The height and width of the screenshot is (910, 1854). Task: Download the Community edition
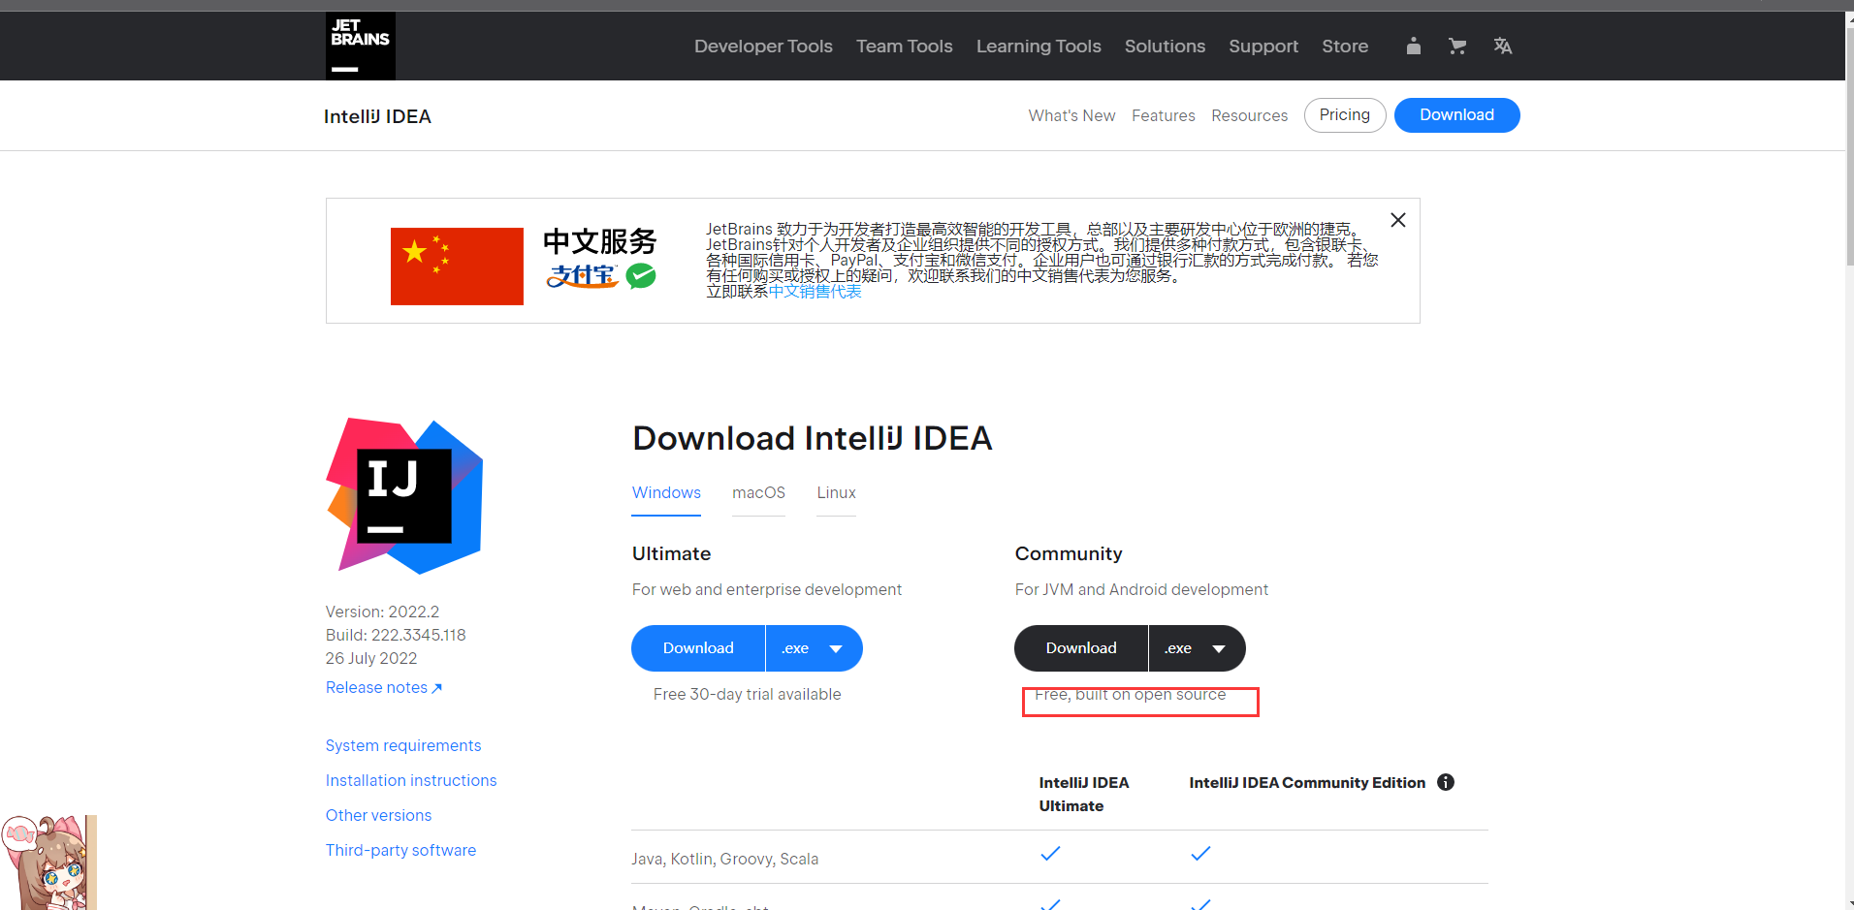[1081, 648]
